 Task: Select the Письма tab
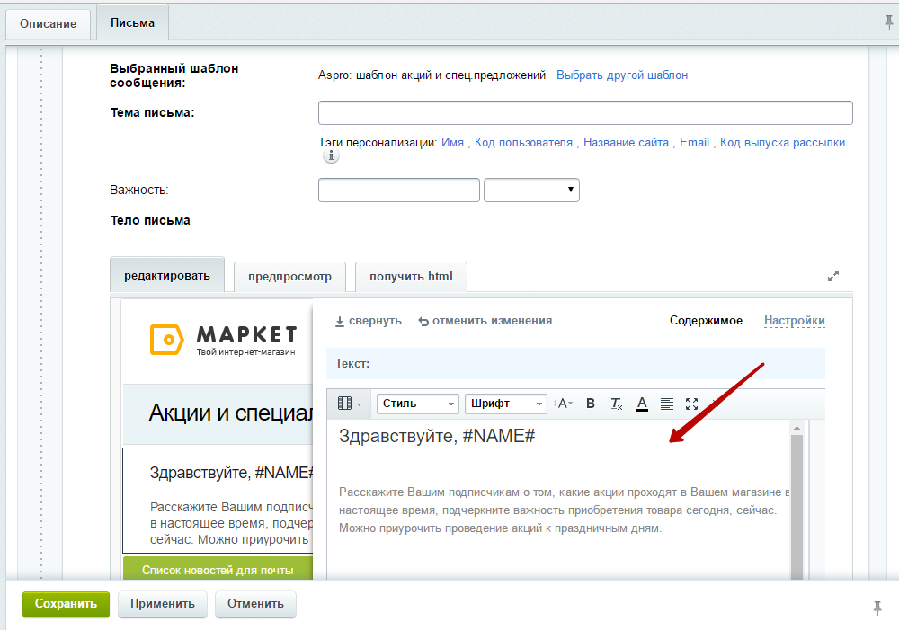(132, 23)
